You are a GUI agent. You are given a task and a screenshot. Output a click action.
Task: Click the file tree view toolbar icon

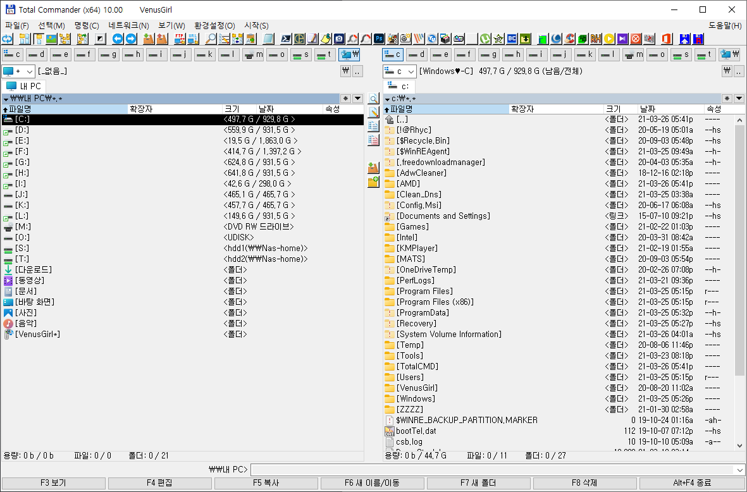tap(65, 39)
